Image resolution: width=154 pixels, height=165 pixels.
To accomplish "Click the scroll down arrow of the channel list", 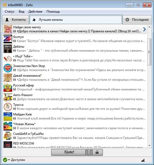I will pyautogui.click(x=149, y=146).
